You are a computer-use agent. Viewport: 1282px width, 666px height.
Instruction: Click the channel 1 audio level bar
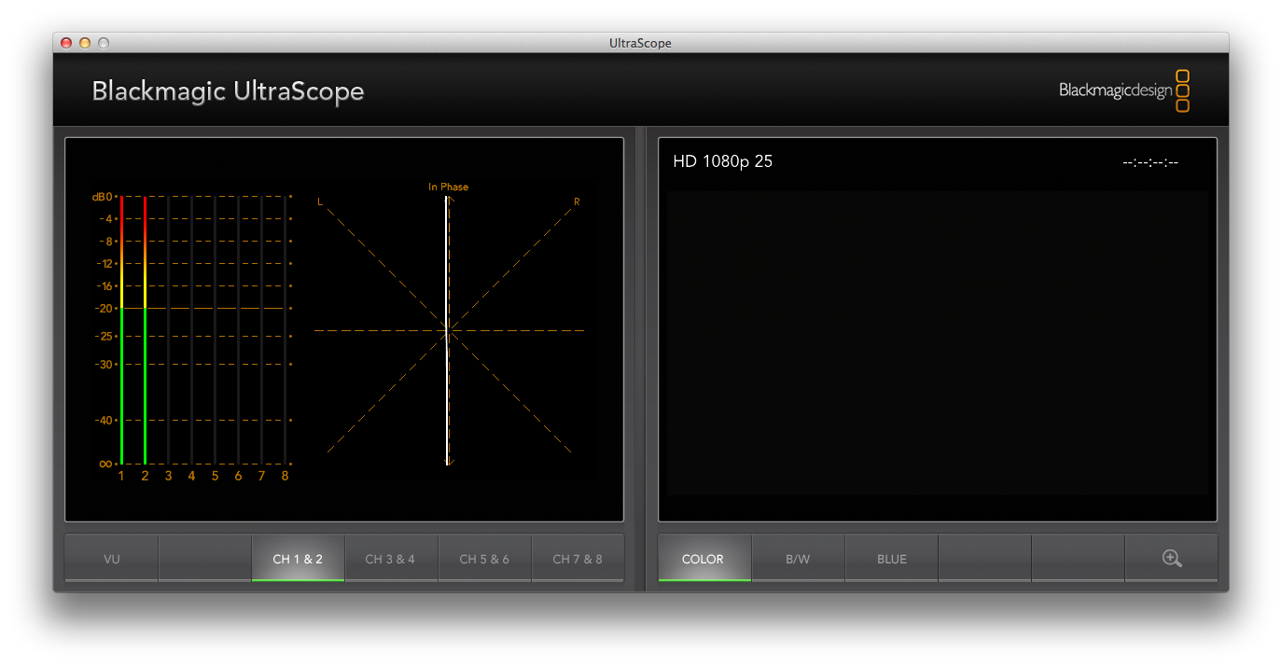(121, 330)
